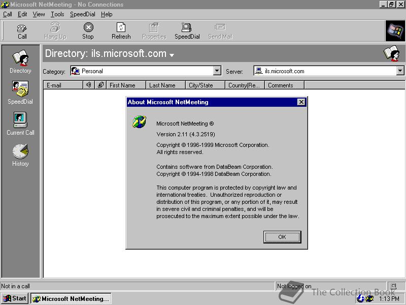Viewport: 406px width, 305px height.
Task: Click the Start button
Action: point(15,298)
